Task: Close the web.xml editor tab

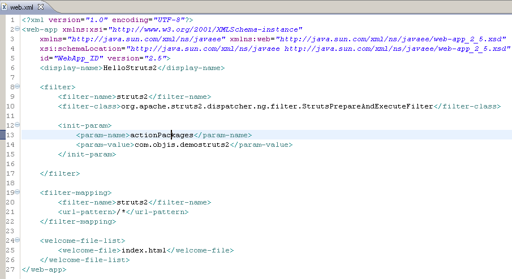Action: pos(41,7)
